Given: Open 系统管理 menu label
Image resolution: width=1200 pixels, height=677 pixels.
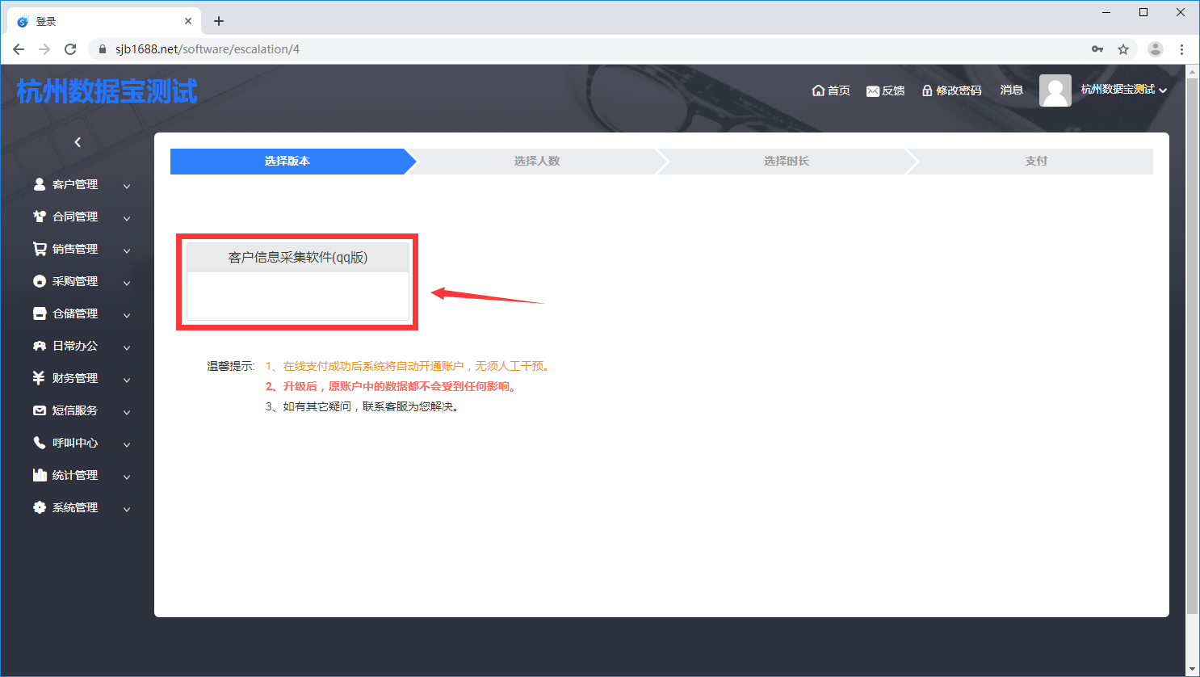Looking at the screenshot, I should coord(75,507).
